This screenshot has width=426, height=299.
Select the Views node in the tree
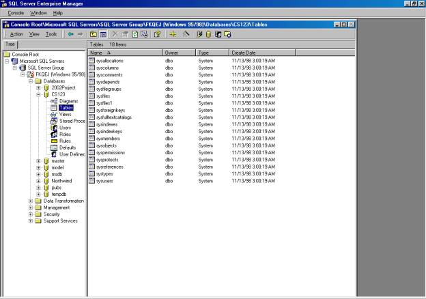pos(65,114)
